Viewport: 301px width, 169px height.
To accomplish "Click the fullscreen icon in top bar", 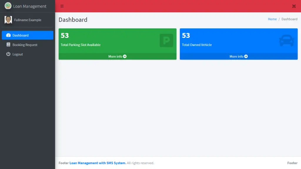I will click(294, 6).
